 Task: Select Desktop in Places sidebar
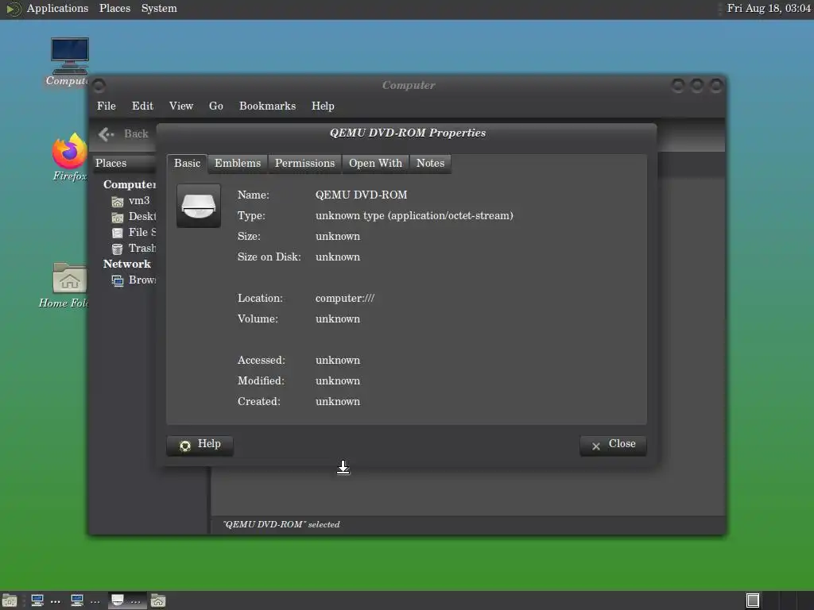click(134, 216)
